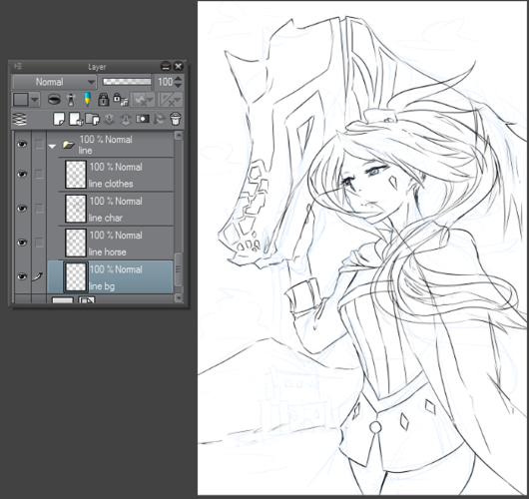This screenshot has height=499, width=529.
Task: Click the opacity value field showing 100
Action: 165,82
